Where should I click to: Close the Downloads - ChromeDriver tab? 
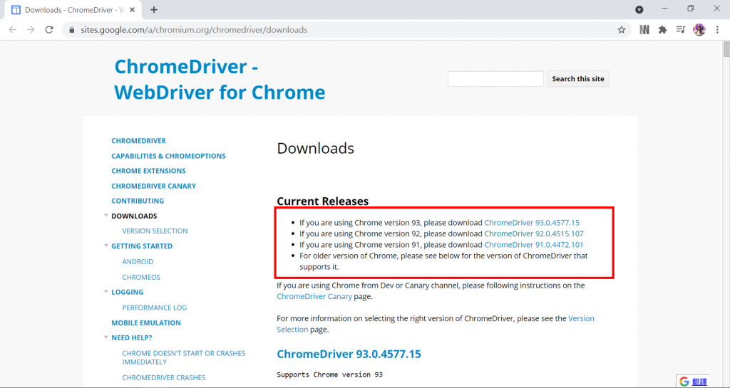click(x=132, y=10)
